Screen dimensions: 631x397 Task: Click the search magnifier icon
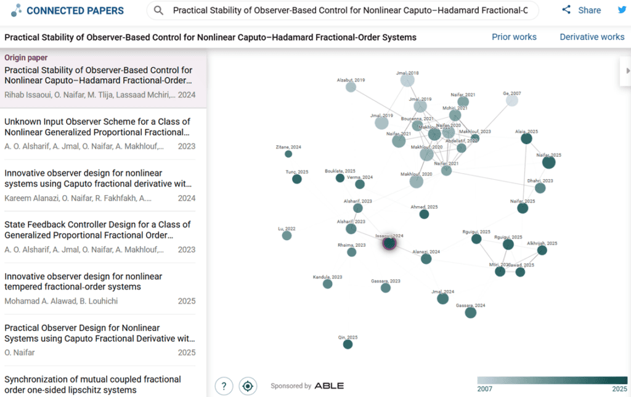pos(158,10)
